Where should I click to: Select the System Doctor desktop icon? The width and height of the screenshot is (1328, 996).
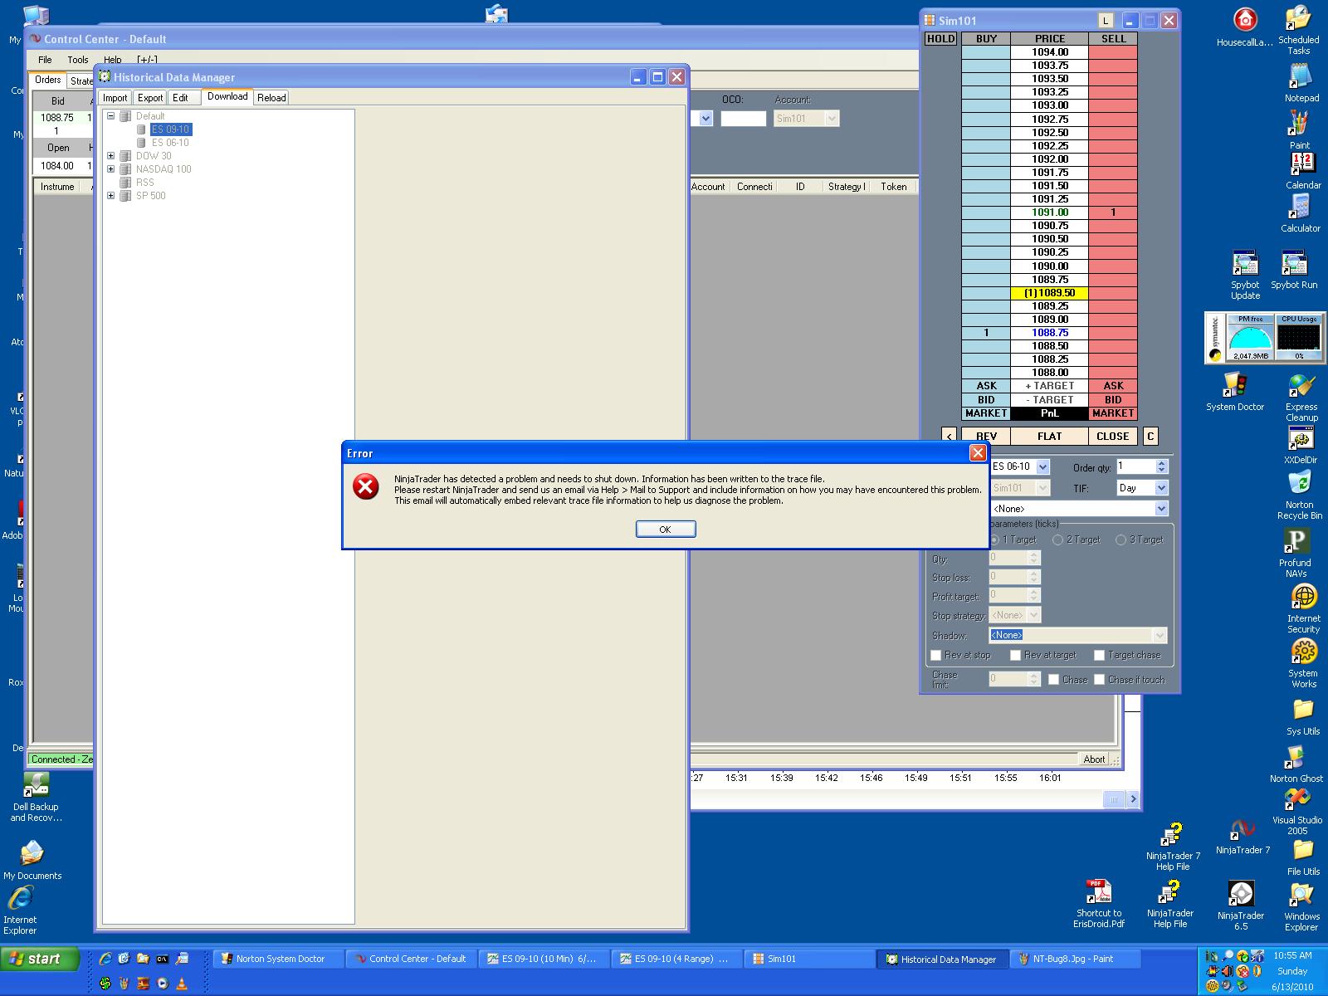pos(1235,392)
